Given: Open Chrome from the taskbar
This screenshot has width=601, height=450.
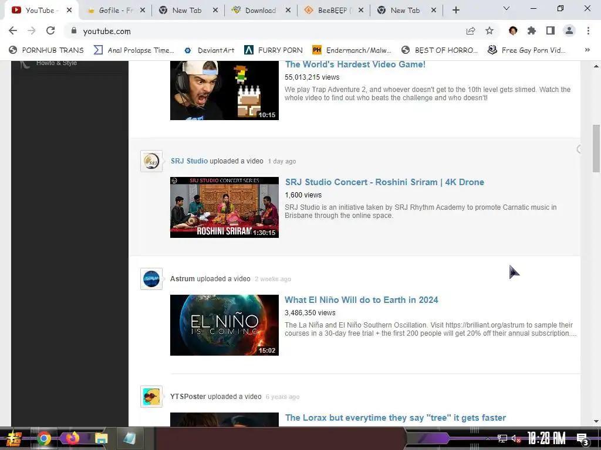Looking at the screenshot, I should pyautogui.click(x=44, y=438).
